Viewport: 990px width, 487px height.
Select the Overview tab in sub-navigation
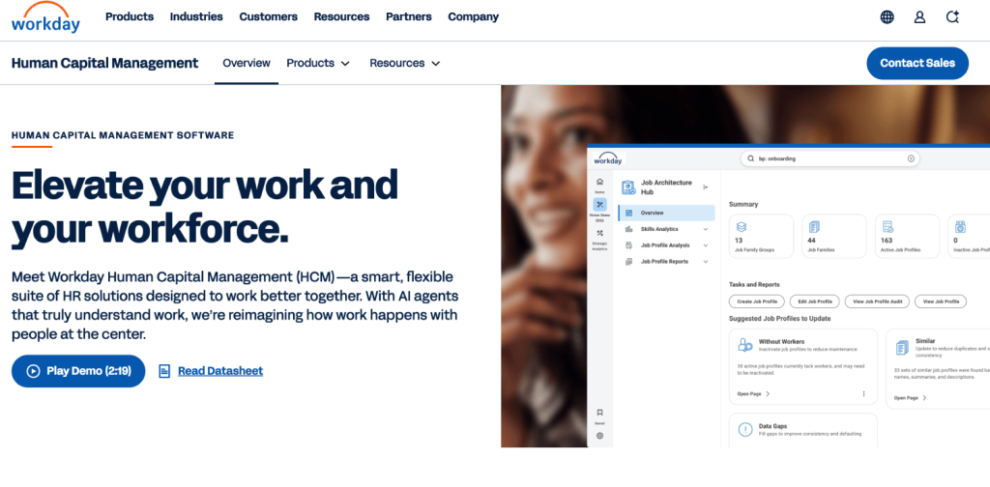(247, 63)
